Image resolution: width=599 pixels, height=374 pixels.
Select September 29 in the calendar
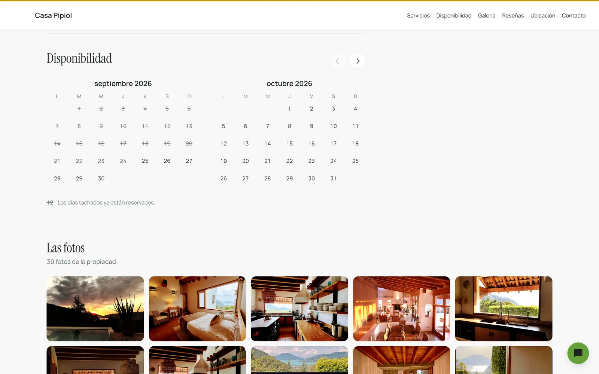(79, 178)
